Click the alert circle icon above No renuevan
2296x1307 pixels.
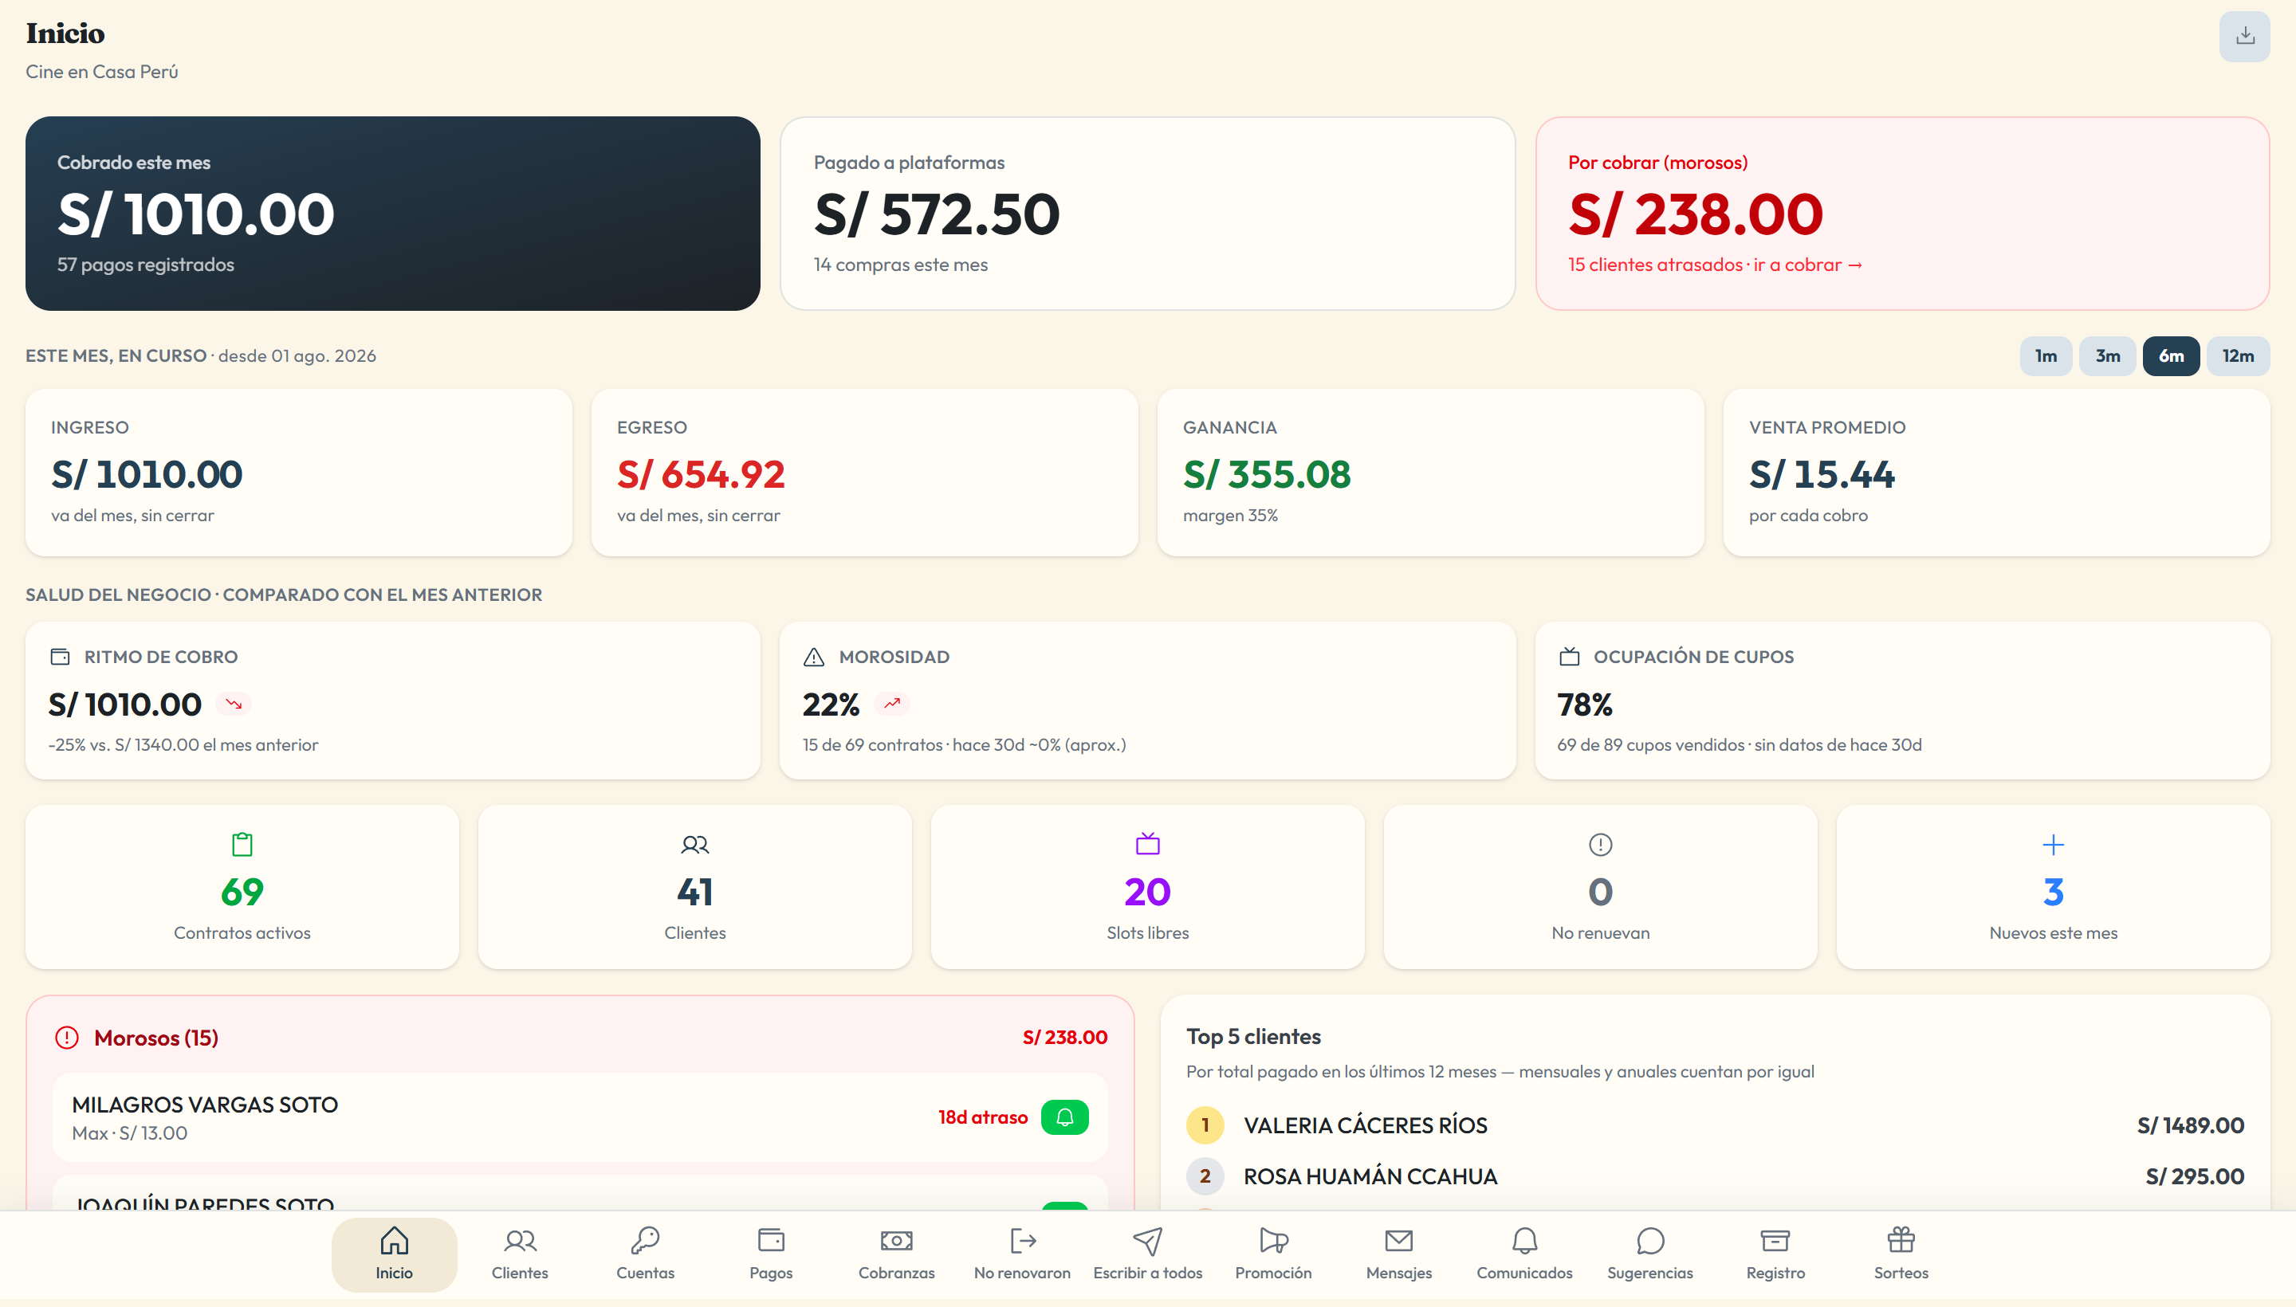pyautogui.click(x=1600, y=845)
